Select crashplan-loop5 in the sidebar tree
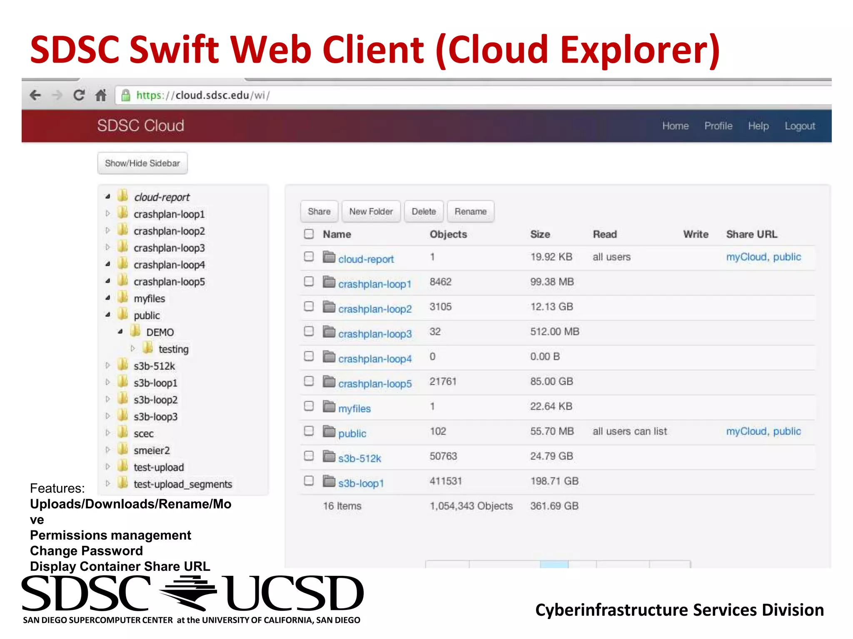 pos(169,282)
